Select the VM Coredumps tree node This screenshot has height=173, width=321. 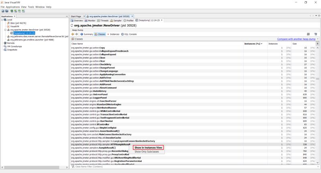click(14, 46)
